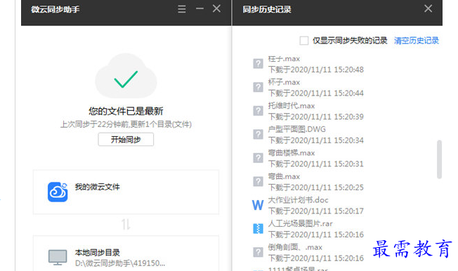Tick the 仅显示同步失败的记录 checkbox
The height and width of the screenshot is (271, 458).
point(303,41)
